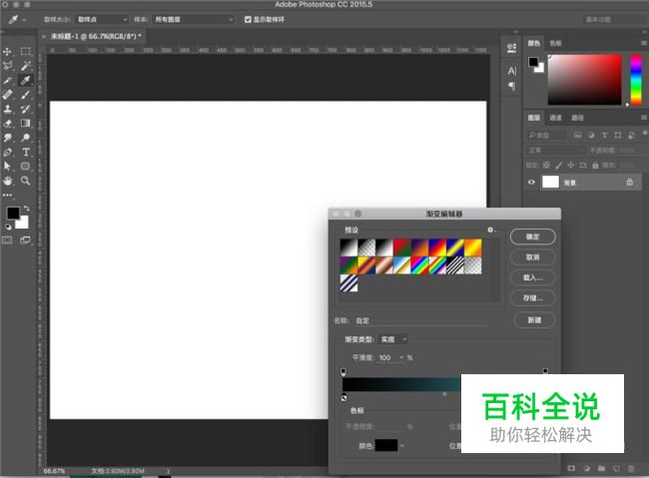Open presets gear menu in gradient editor
The height and width of the screenshot is (478, 649).
pos(490,230)
